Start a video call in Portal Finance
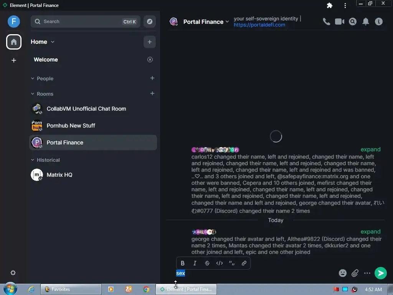 (340, 22)
